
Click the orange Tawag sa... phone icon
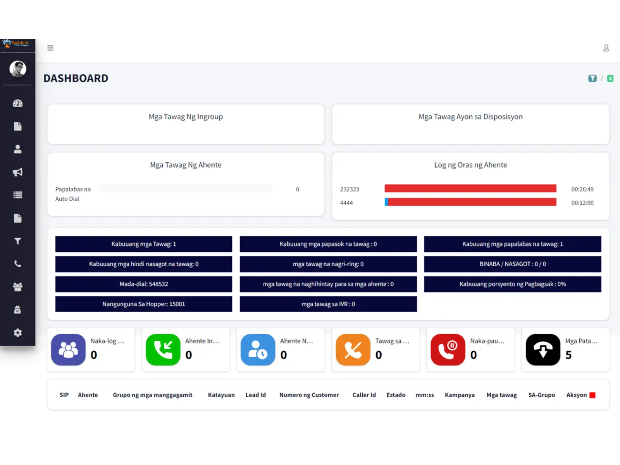tap(353, 350)
